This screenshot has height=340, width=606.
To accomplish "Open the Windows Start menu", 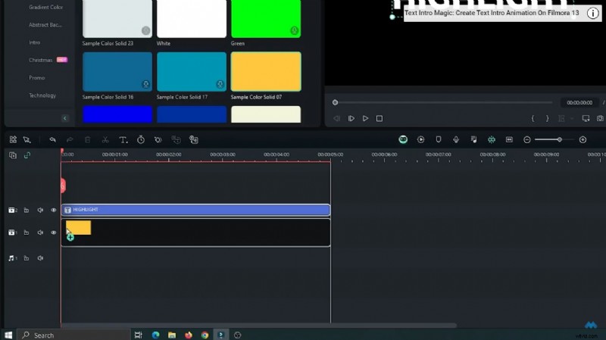I will point(8,335).
